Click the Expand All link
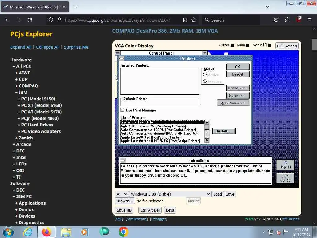Screen dimensions: 317x238 [x=21, y=47]
